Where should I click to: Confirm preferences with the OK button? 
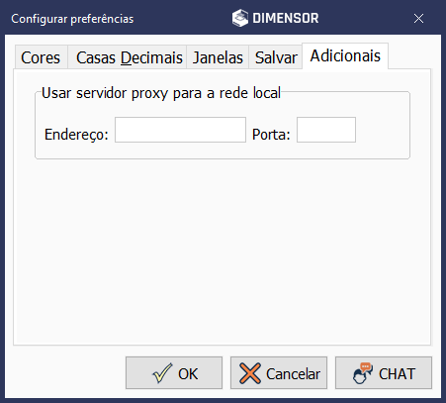[174, 373]
